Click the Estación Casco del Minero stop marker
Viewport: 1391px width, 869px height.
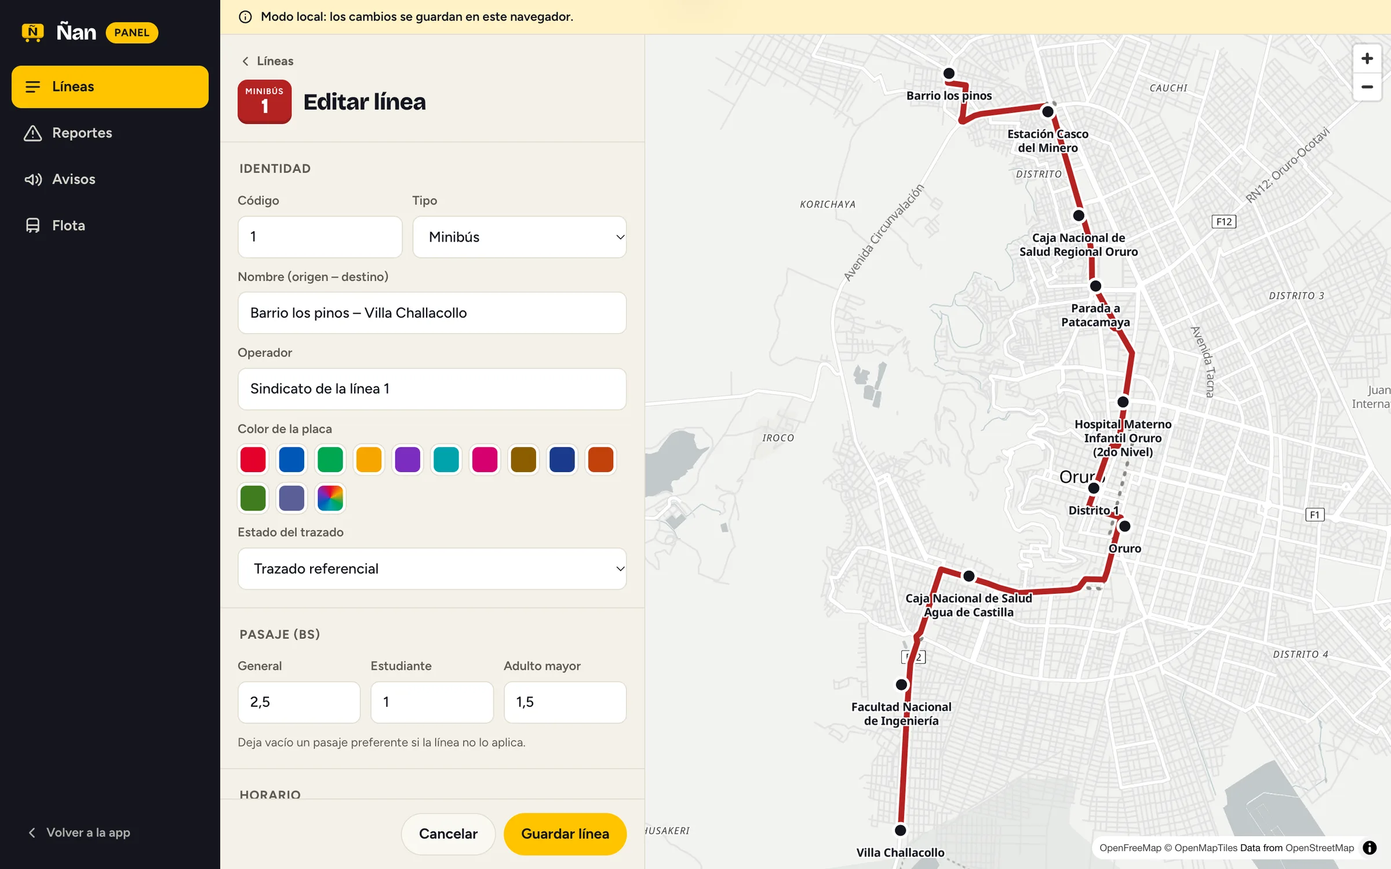tap(1048, 112)
